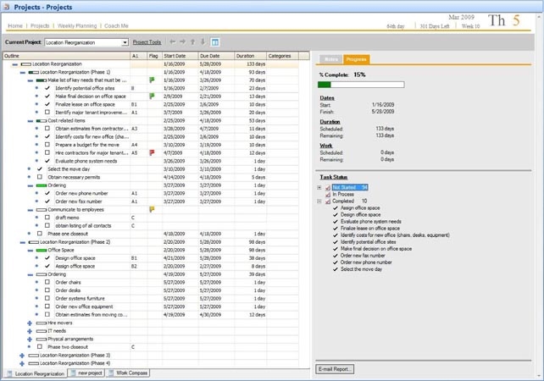Viewport: 544px width, 381px height.
Task: Click the green flag on Make final decision row
Action: click(x=152, y=96)
